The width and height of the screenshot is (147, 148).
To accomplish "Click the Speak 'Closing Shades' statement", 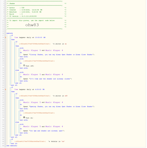I will click(59, 55).
